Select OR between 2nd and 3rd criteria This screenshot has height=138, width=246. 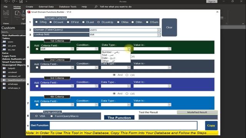click(x=127, y=75)
